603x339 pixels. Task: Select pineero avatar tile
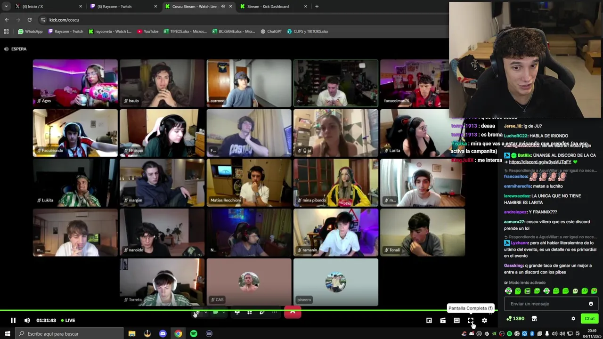tap(335, 282)
